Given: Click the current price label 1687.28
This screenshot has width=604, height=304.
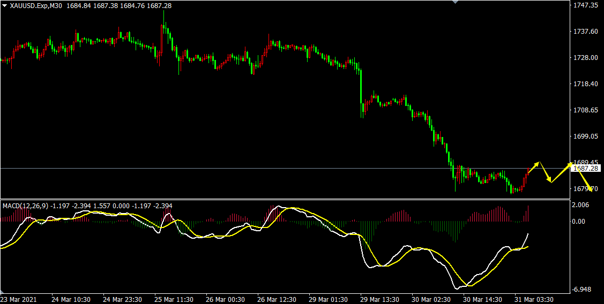Looking at the screenshot, I should pyautogui.click(x=585, y=169).
